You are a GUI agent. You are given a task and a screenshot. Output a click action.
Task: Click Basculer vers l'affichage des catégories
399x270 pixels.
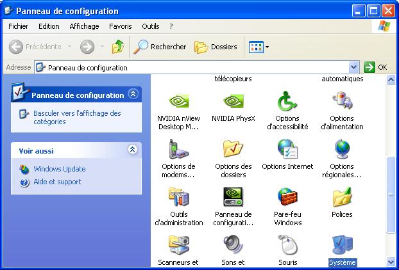(77, 117)
